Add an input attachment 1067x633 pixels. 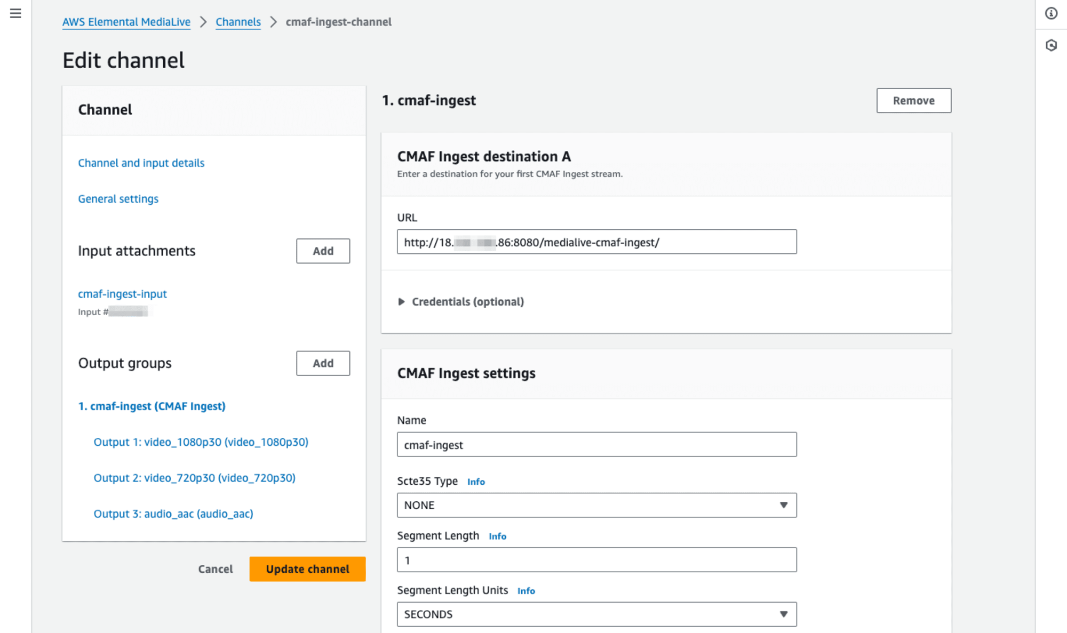tap(323, 251)
